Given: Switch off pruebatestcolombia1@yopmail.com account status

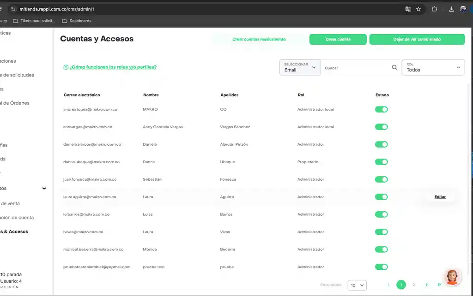Looking at the screenshot, I should coord(381,267).
